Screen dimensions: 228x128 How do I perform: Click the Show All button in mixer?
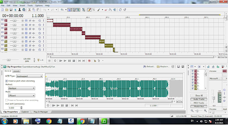[199, 96]
